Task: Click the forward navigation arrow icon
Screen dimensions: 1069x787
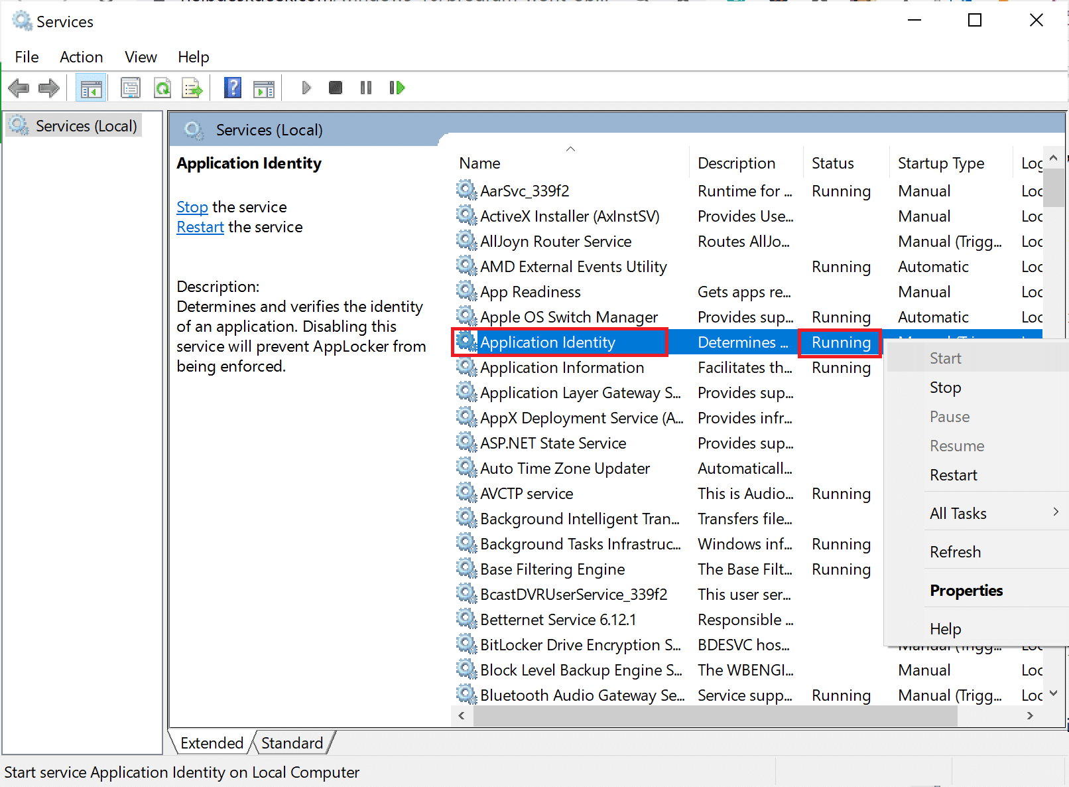Action: 48,87
